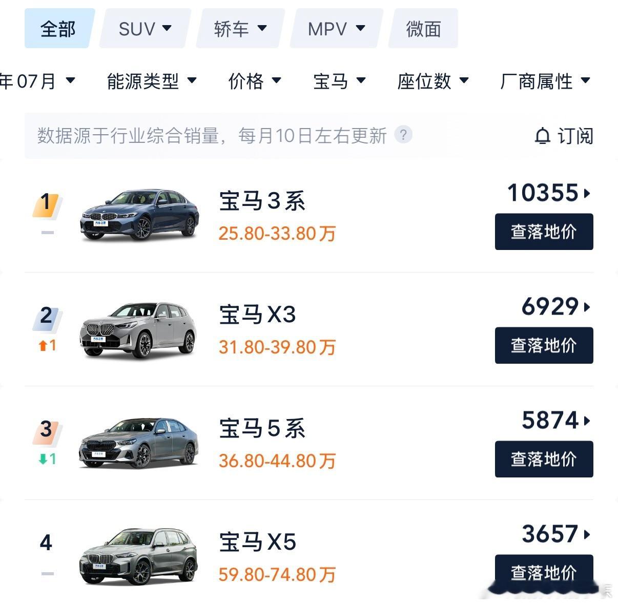Open the question mark help icon
This screenshot has height=605, width=618.
click(403, 135)
